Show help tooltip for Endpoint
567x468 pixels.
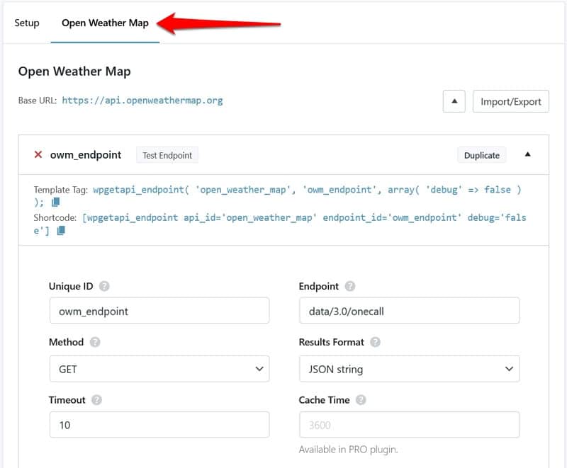[x=349, y=286]
